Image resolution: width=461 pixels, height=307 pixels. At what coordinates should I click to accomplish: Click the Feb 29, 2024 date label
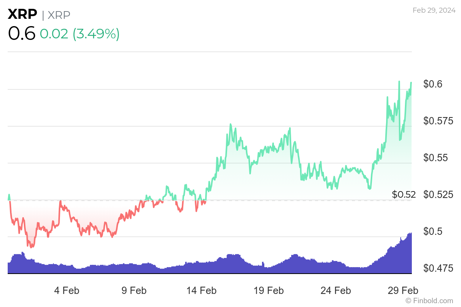tap(433, 10)
